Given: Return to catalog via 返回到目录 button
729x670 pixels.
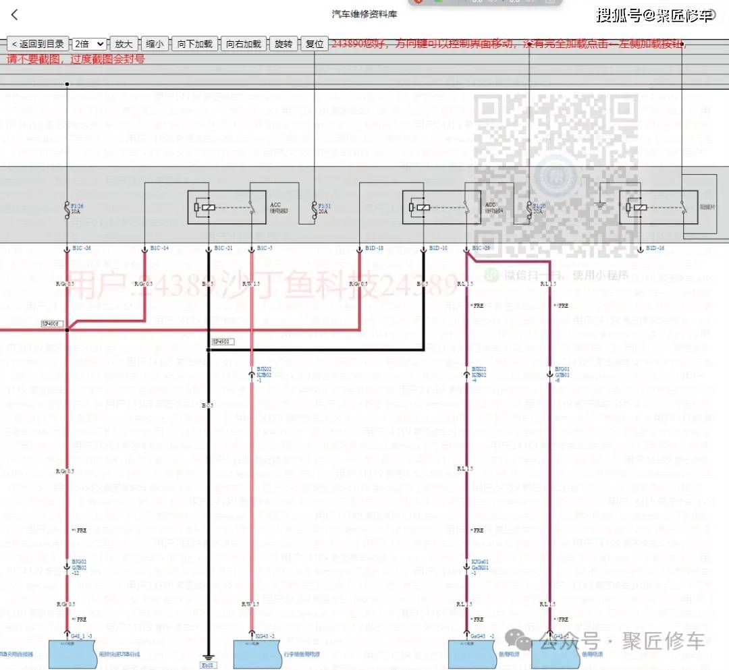Looking at the screenshot, I should [38, 44].
